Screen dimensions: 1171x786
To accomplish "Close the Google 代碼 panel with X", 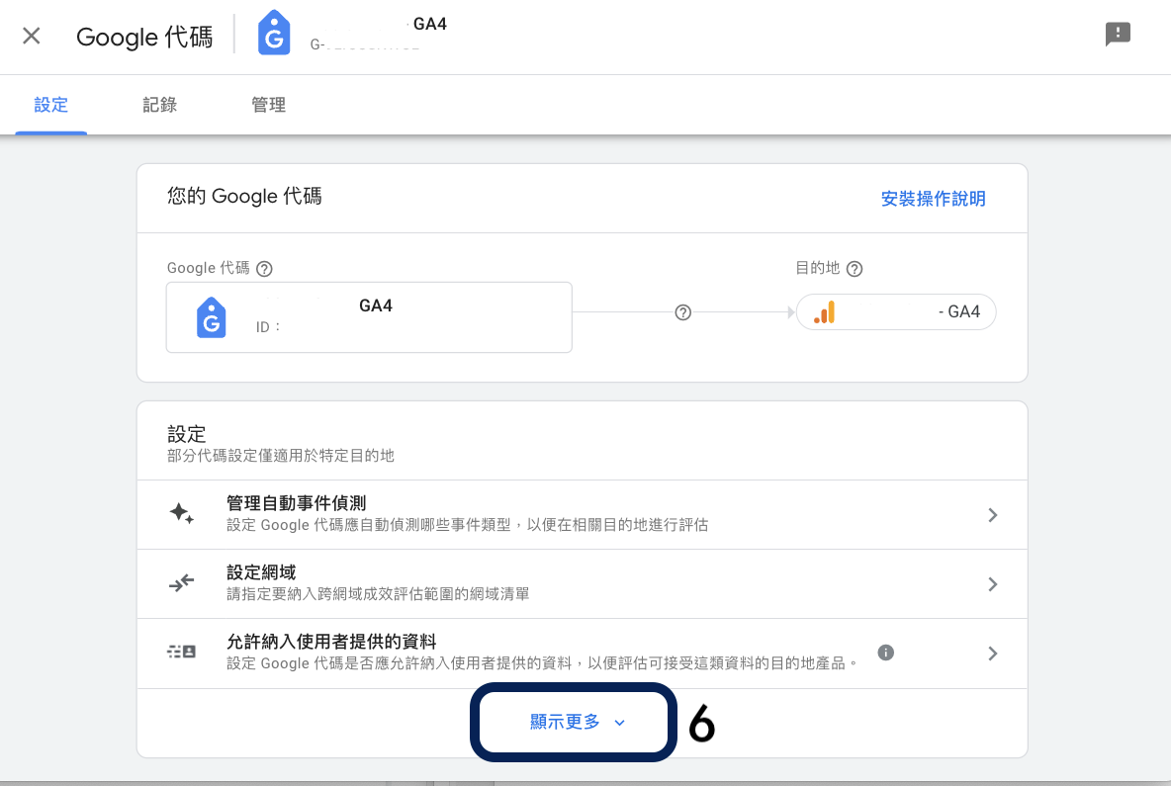I will [32, 36].
